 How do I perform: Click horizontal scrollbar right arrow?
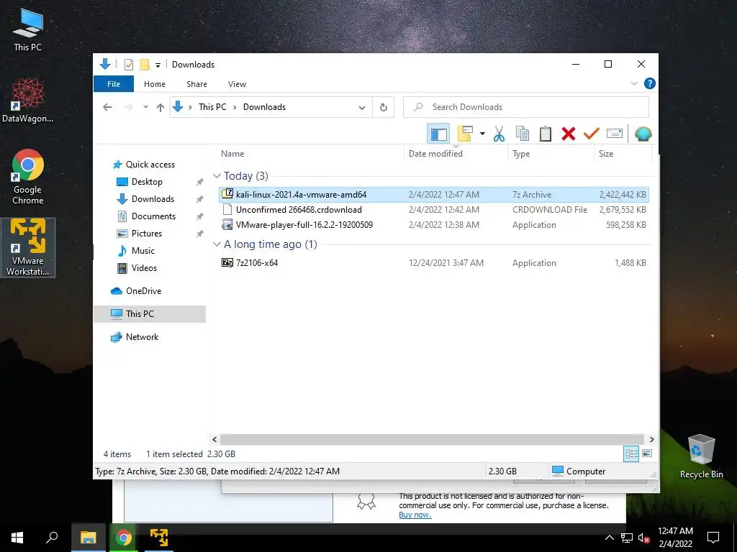pos(651,439)
